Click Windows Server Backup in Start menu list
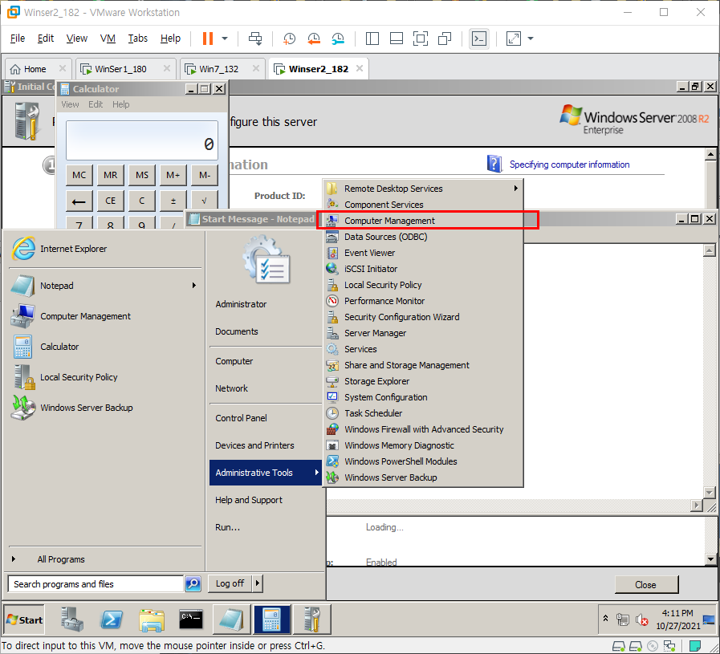This screenshot has width=720, height=654. pyautogui.click(x=104, y=408)
